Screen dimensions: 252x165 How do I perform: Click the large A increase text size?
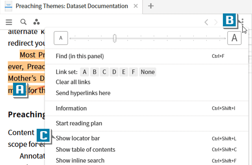point(234,38)
